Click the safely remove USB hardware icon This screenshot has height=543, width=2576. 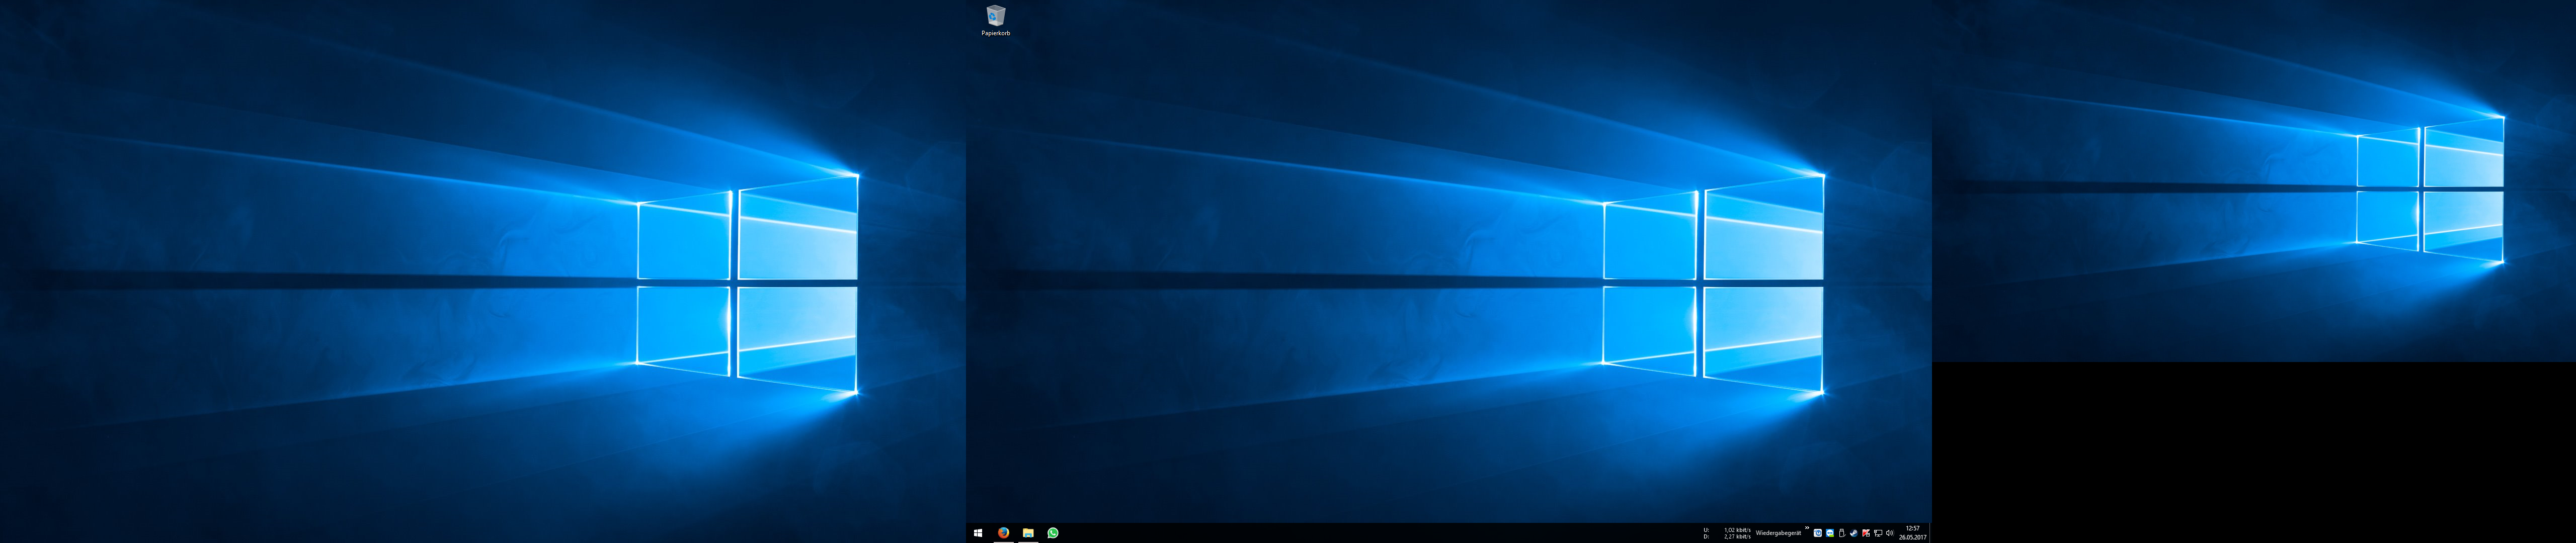[x=1842, y=533]
